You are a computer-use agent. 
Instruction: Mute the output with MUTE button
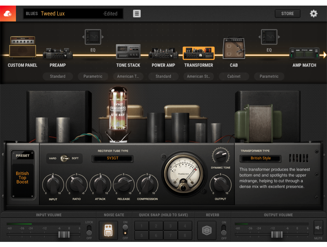318,228
